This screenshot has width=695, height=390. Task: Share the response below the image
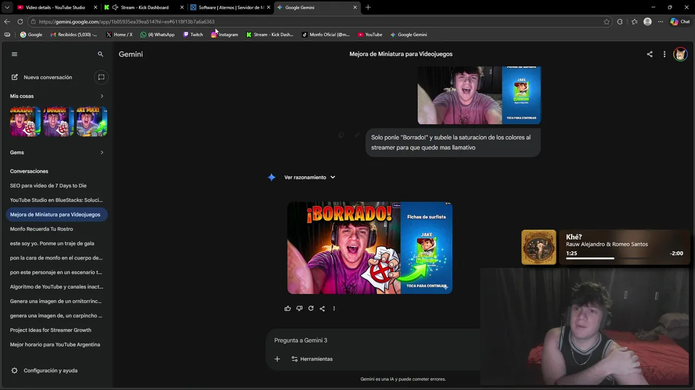322,308
